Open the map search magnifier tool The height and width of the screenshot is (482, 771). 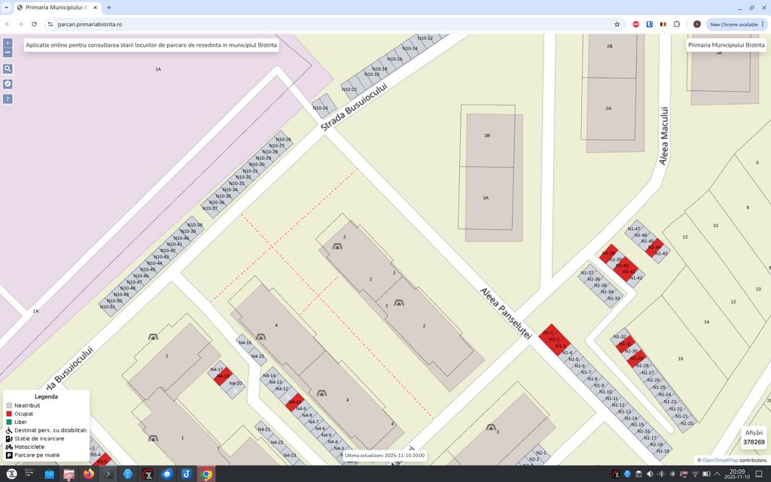pyautogui.click(x=8, y=68)
